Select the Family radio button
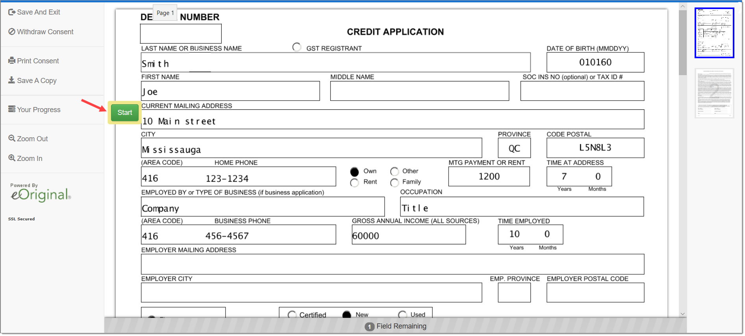Screen dimensions: 745x336 coord(395,183)
